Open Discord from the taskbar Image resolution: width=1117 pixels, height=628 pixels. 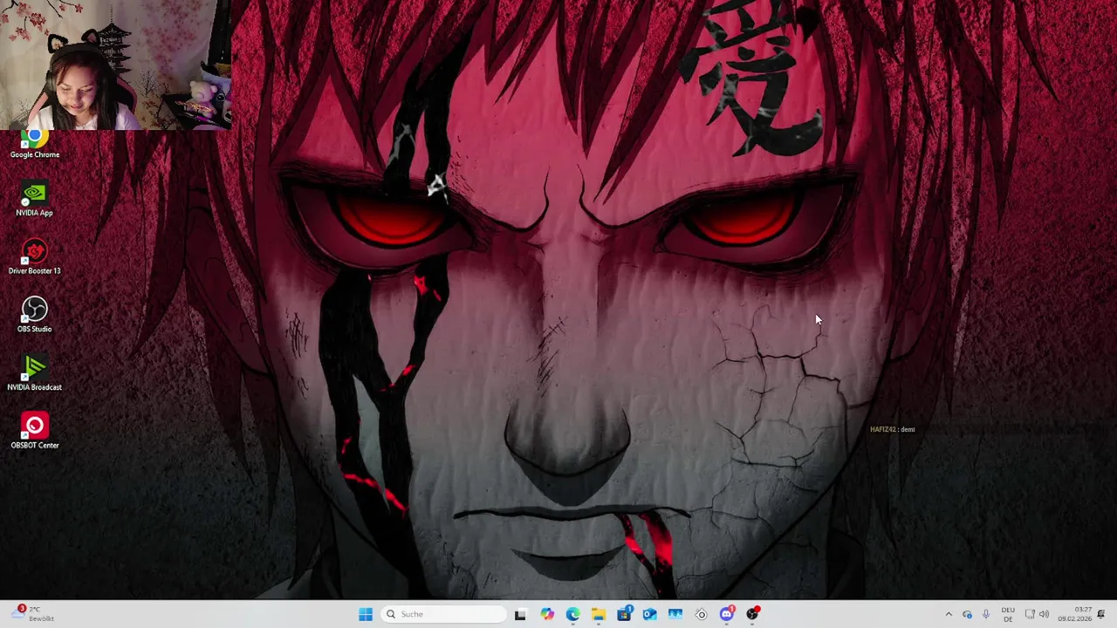[x=727, y=614]
